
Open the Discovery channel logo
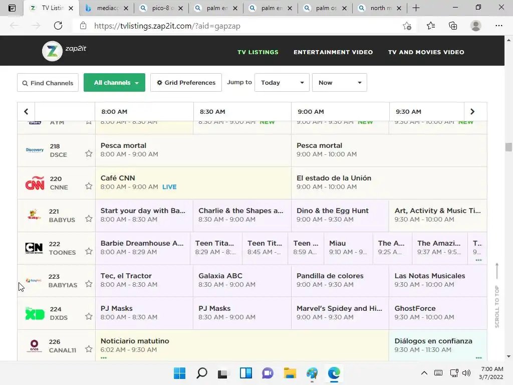35,150
